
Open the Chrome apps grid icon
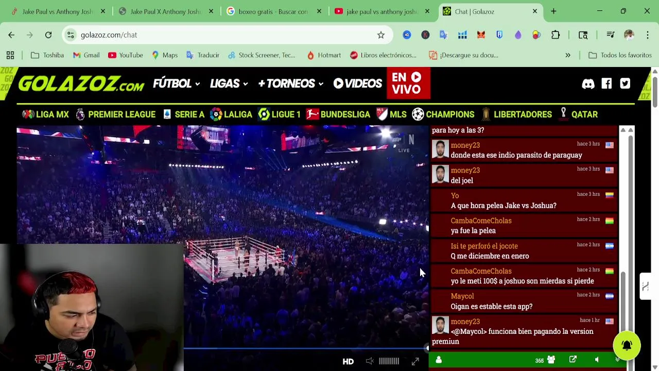tap(10, 55)
